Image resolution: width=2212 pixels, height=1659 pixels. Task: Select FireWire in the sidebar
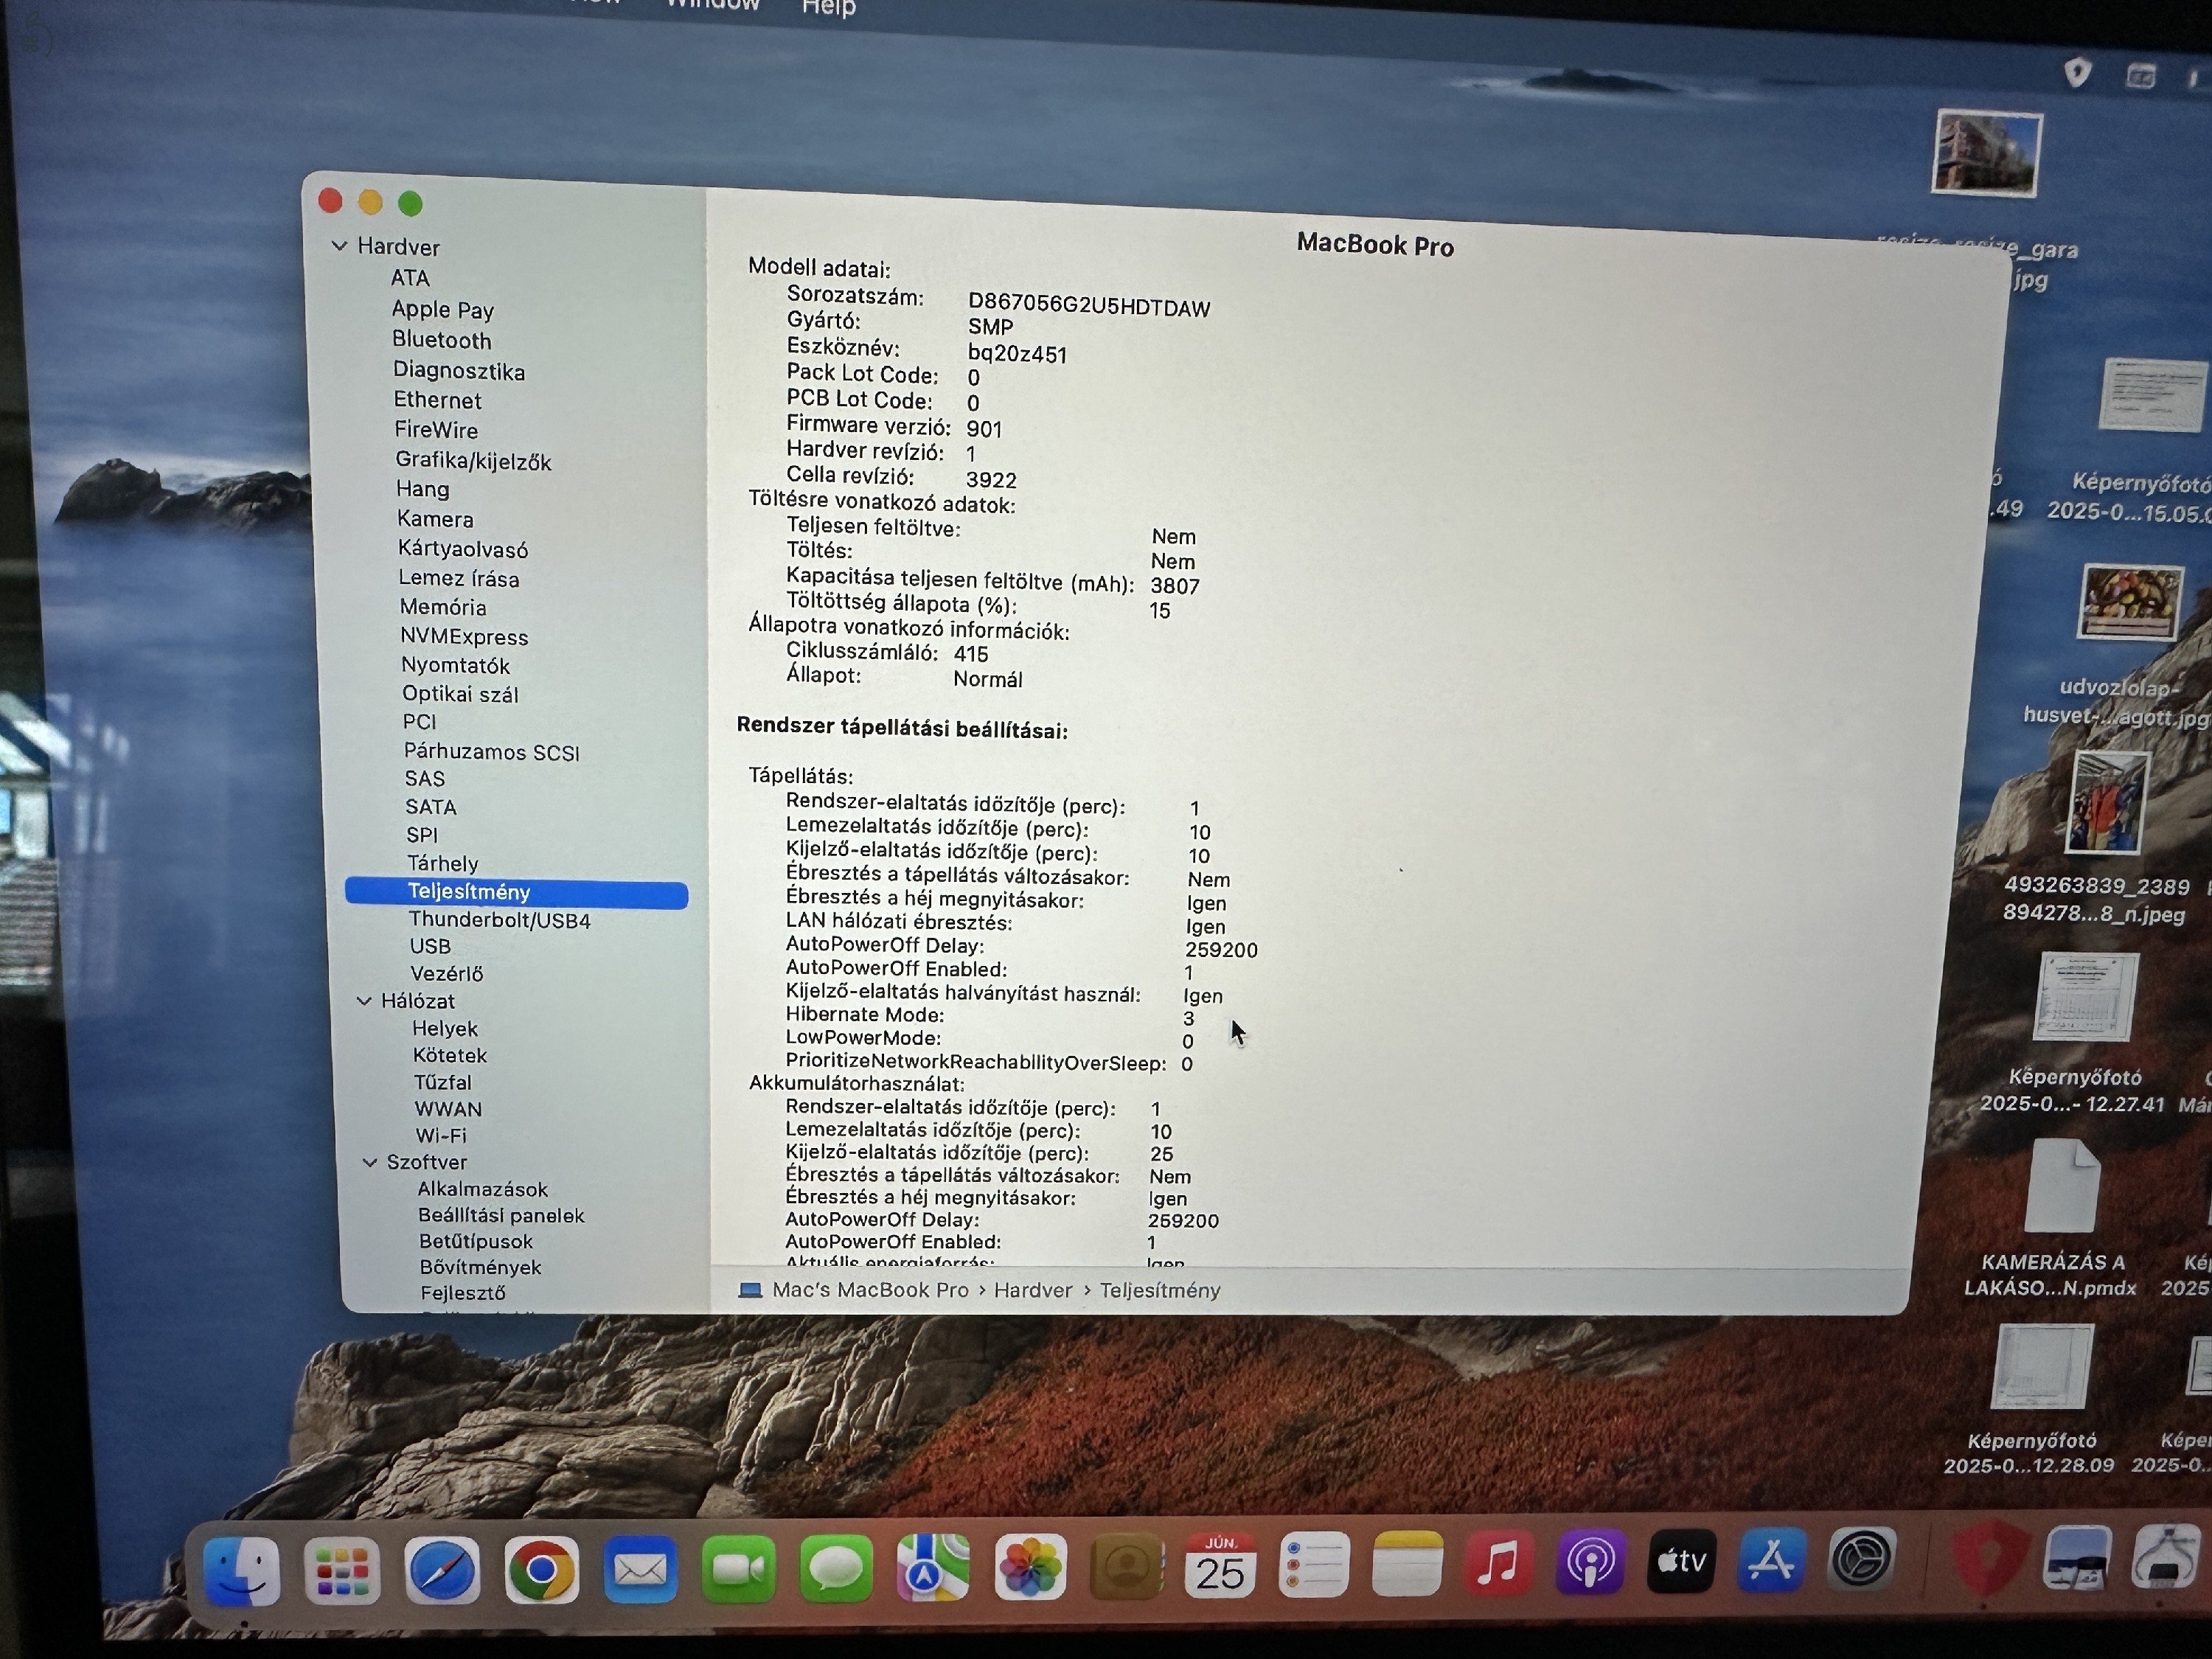[x=436, y=430]
